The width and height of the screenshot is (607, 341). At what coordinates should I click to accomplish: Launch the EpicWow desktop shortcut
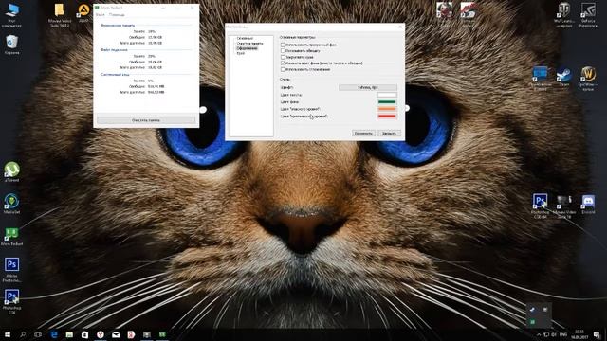(x=588, y=78)
